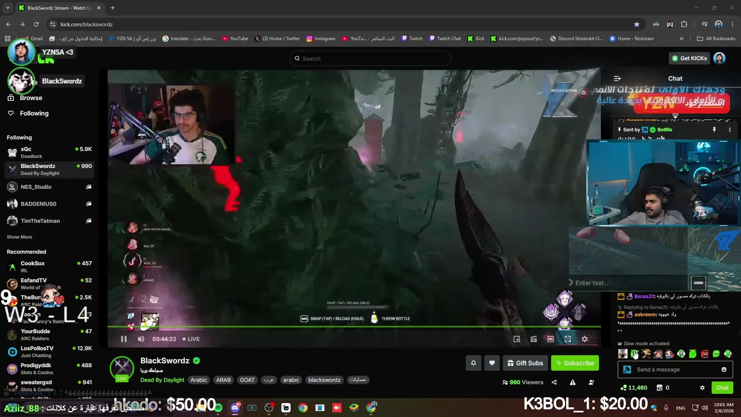Toggle notification bell for BlackSwordz
The image size is (741, 417).
click(473, 363)
